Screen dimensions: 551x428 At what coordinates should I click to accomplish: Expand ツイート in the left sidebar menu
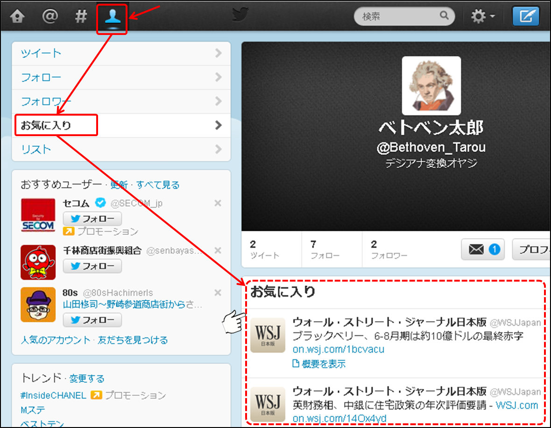coord(121,53)
